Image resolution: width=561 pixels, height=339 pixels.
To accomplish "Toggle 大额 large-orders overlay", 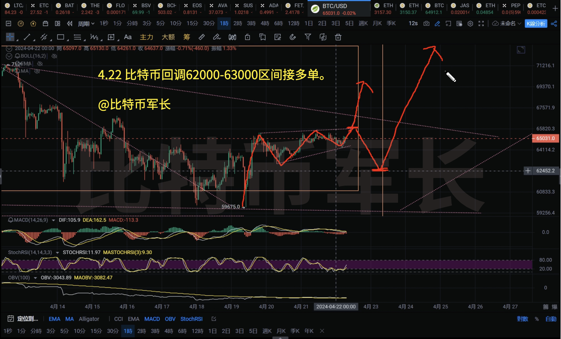I will pos(168,37).
